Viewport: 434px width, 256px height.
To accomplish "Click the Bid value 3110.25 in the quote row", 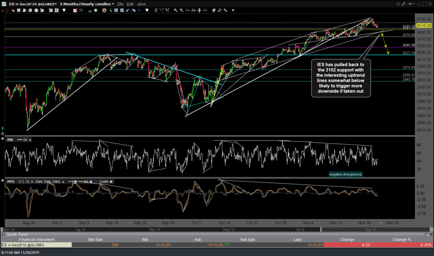I will pyautogui.click(x=163, y=245).
